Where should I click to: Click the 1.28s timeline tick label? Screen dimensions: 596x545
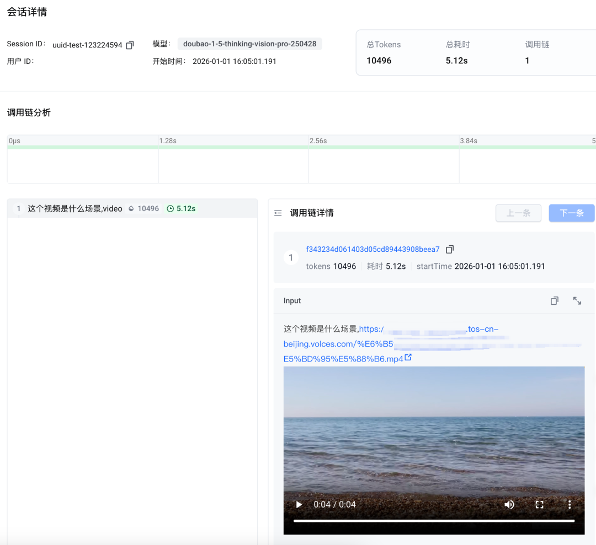[x=168, y=141]
